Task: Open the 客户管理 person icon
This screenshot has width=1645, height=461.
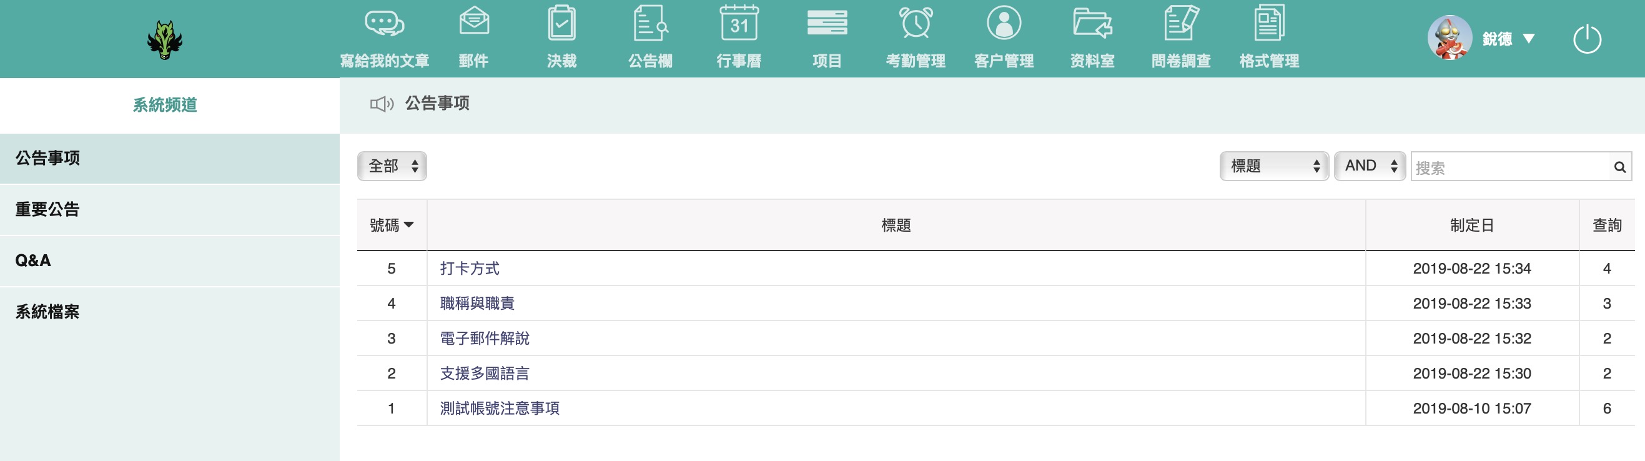Action: (x=1004, y=23)
